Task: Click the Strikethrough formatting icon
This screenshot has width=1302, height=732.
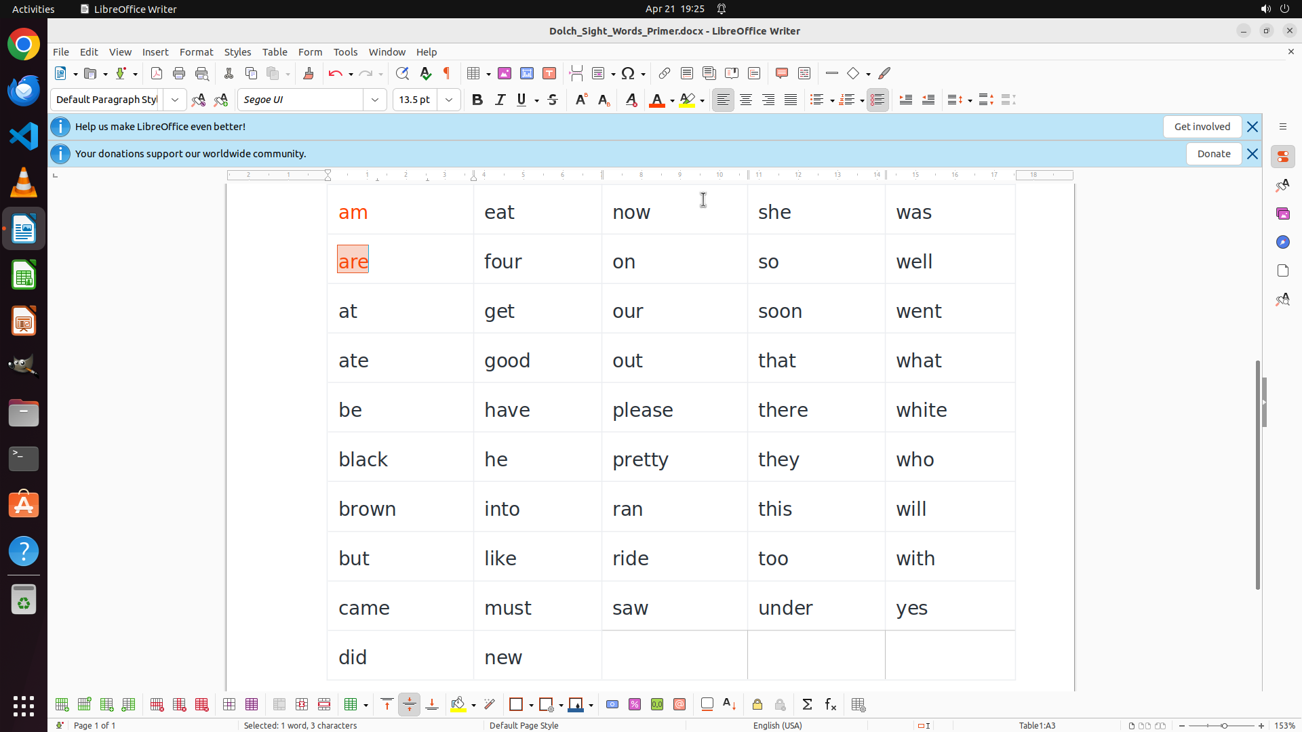Action: point(553,100)
